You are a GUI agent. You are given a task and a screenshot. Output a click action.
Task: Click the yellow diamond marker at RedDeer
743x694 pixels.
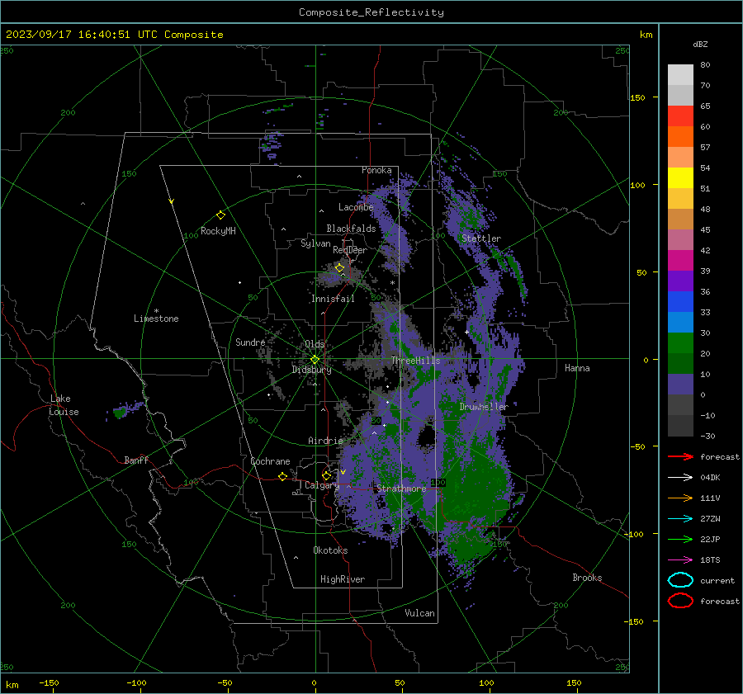(339, 268)
